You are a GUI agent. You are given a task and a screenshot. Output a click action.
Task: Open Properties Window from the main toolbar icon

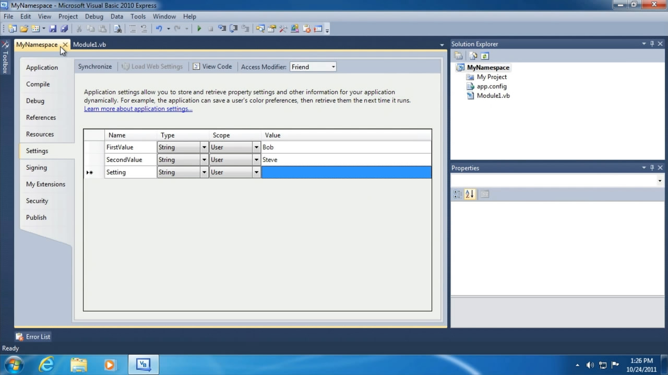pos(271,29)
